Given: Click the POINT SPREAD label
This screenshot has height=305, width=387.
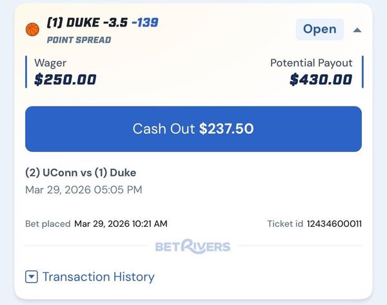Looking at the screenshot, I should [79, 40].
